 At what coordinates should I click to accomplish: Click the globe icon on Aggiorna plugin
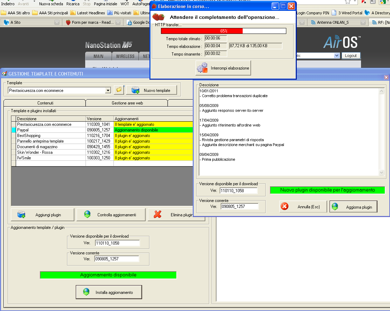pos(335,207)
